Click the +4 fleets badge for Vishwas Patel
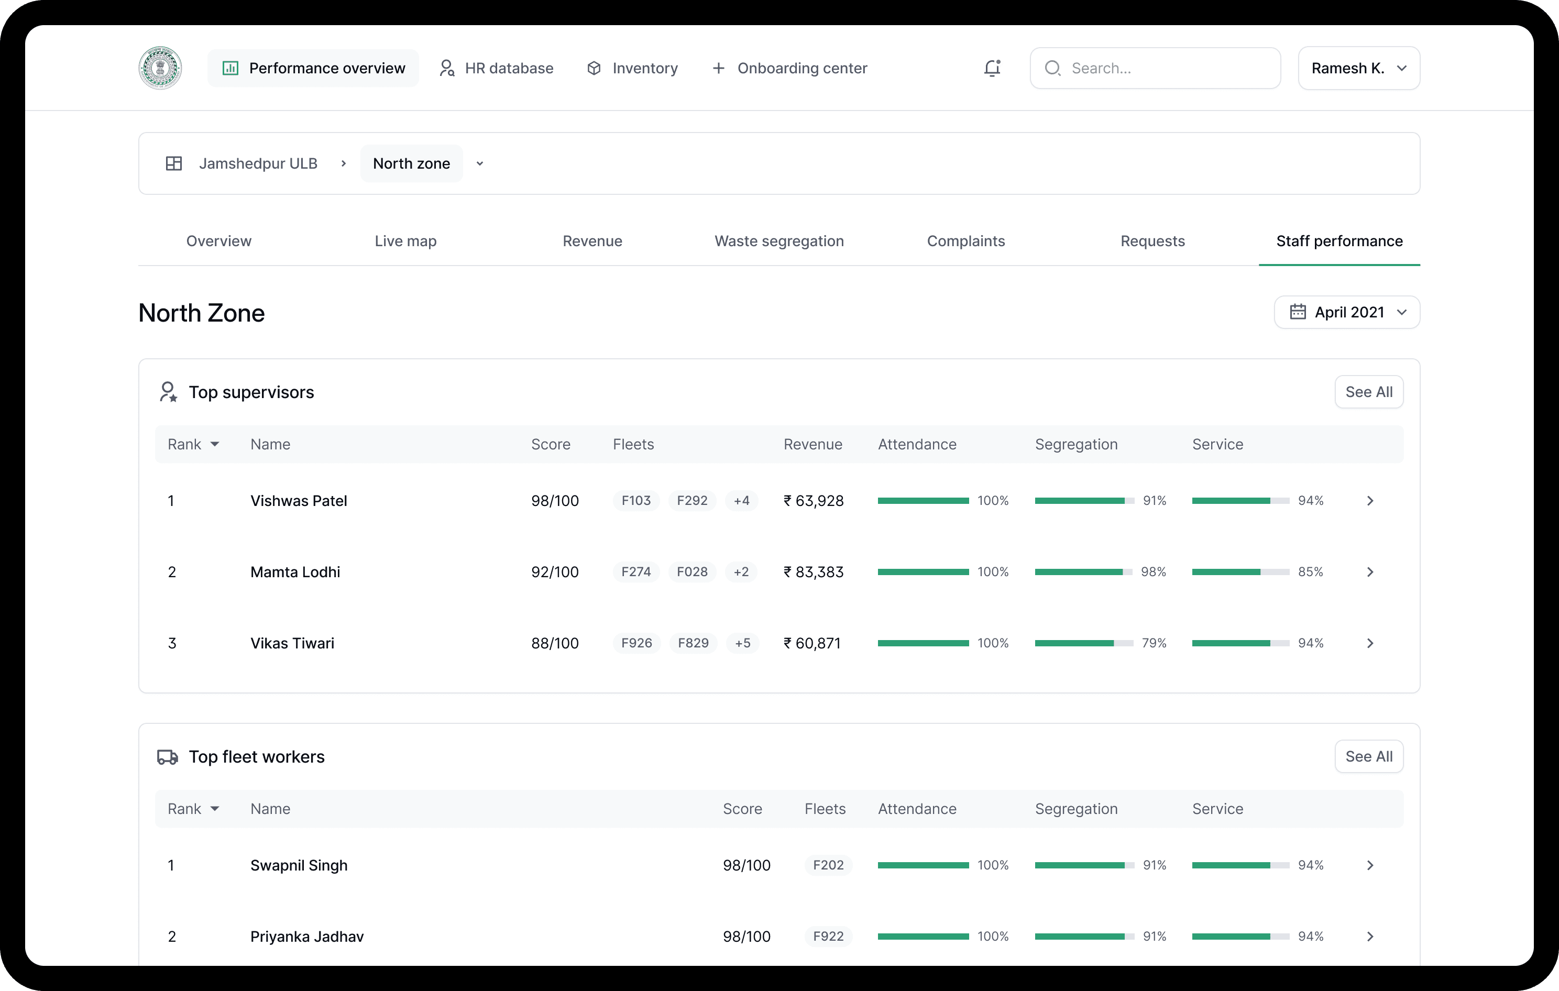This screenshot has height=991, width=1559. [741, 501]
